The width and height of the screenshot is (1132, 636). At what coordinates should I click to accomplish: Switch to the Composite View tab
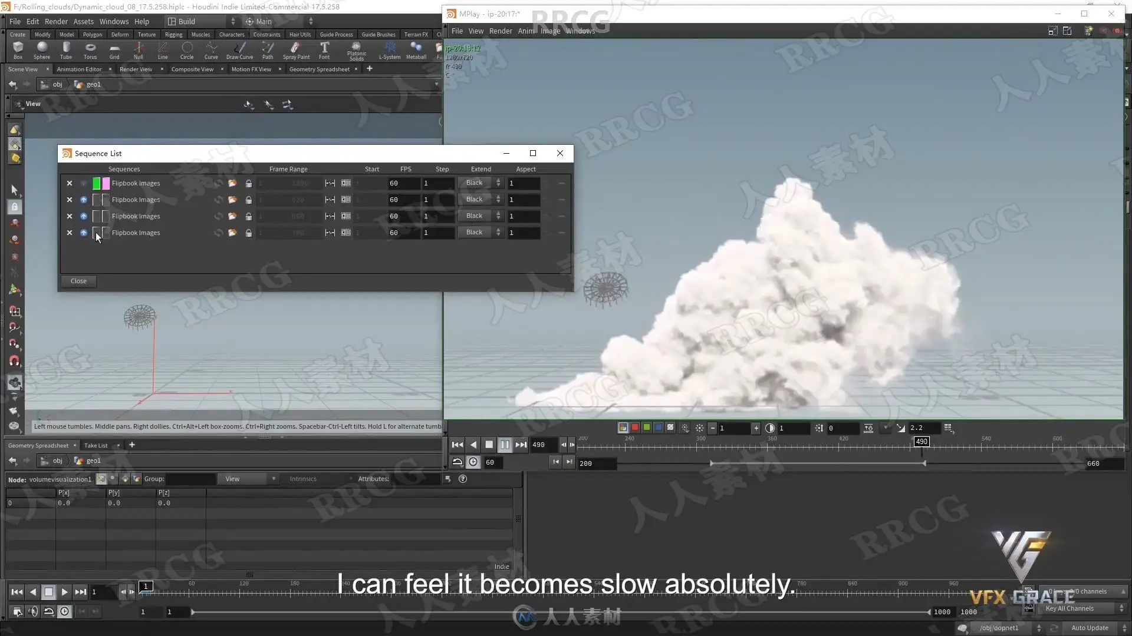click(x=192, y=69)
